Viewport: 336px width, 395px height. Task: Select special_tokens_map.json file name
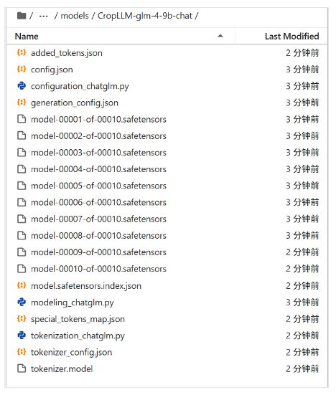coord(78,319)
